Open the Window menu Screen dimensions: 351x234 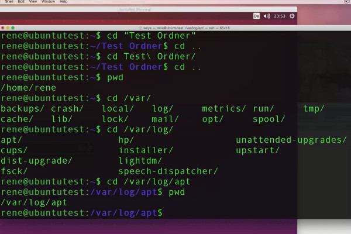point(48,2)
